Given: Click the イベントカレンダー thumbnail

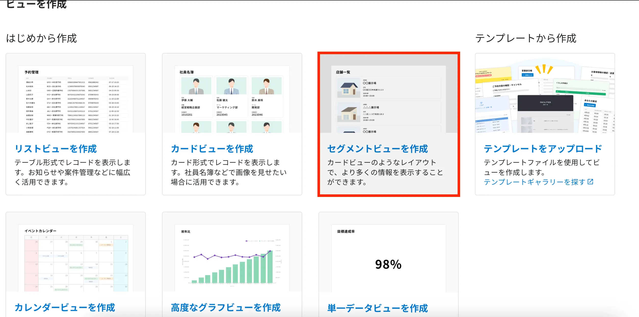Looking at the screenshot, I should 76,252.
